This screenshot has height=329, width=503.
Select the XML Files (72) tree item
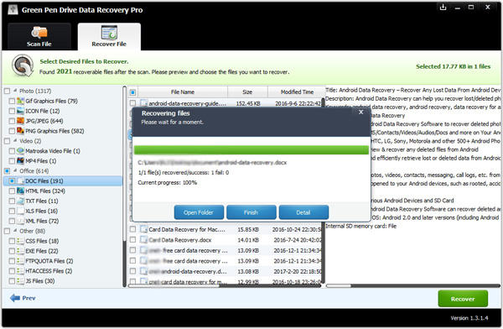pos(42,221)
